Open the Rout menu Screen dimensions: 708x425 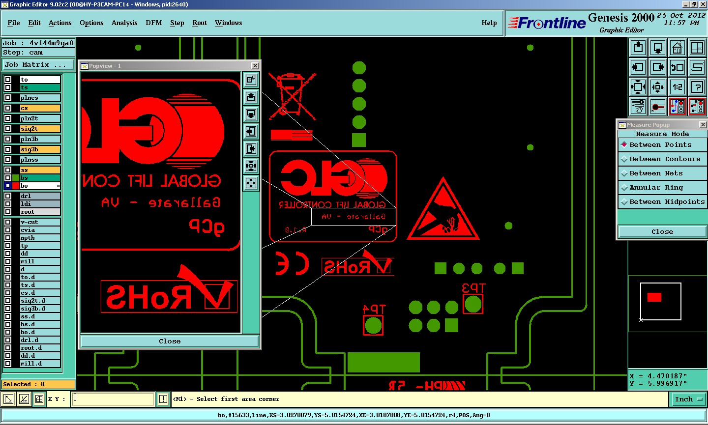point(200,23)
